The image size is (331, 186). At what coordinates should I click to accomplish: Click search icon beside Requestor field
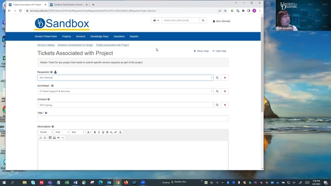click(217, 78)
